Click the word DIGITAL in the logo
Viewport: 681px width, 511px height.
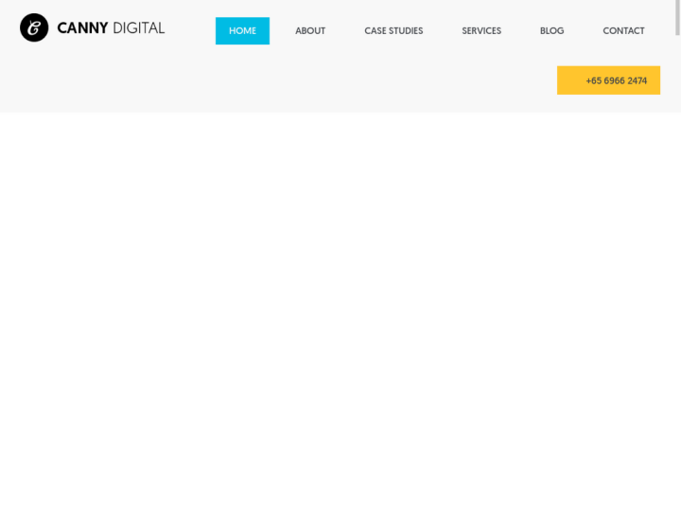(139, 28)
